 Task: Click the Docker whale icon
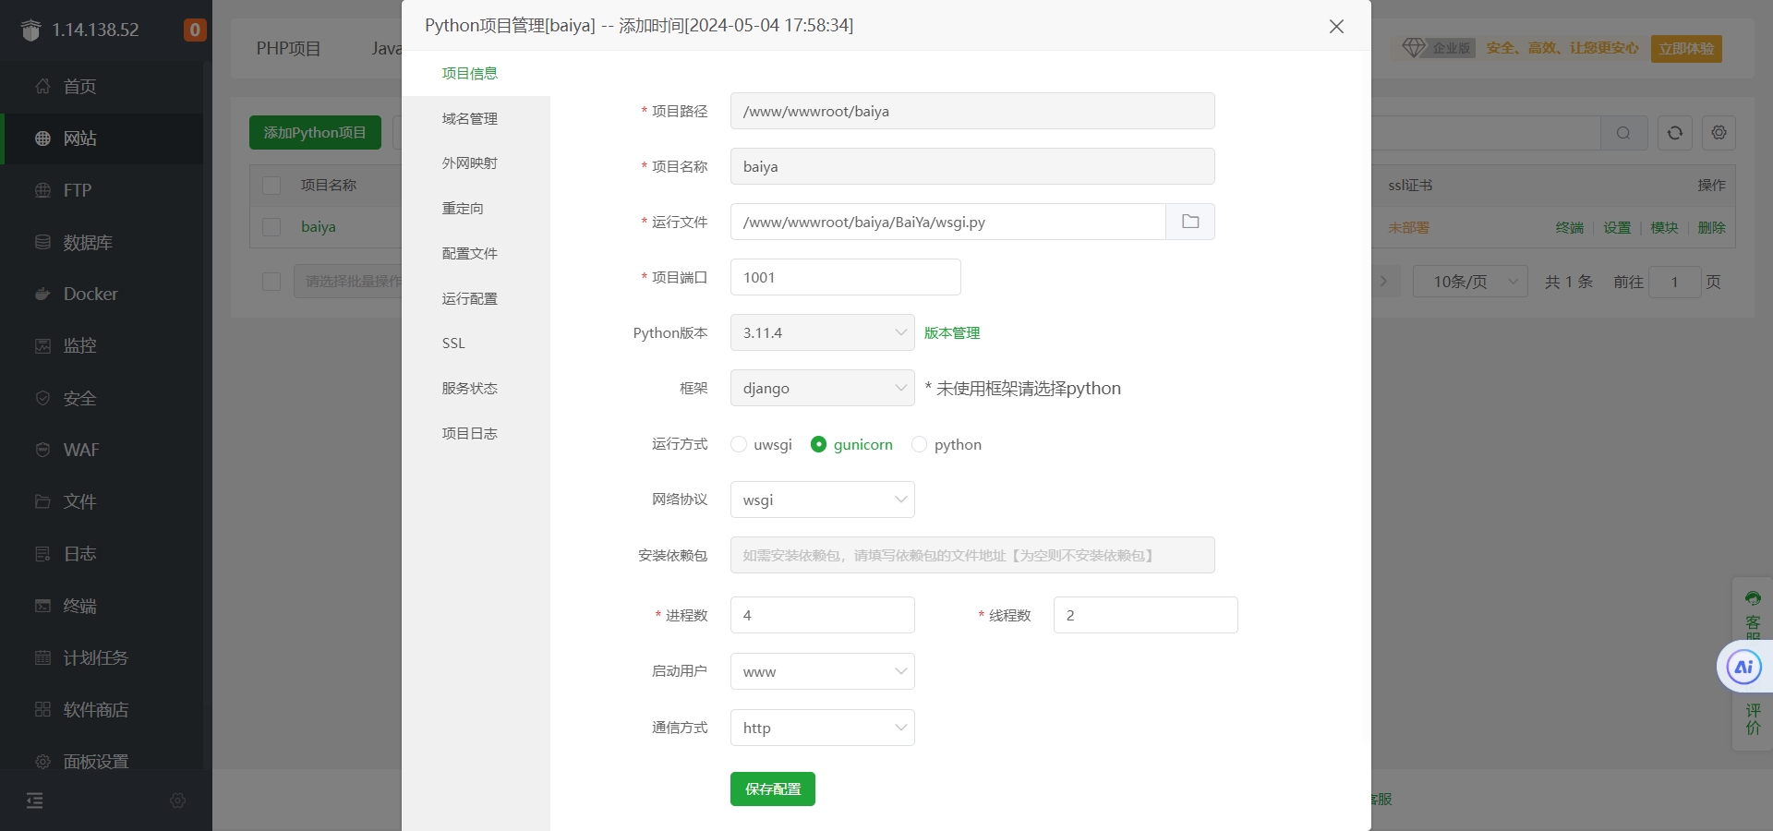click(42, 294)
